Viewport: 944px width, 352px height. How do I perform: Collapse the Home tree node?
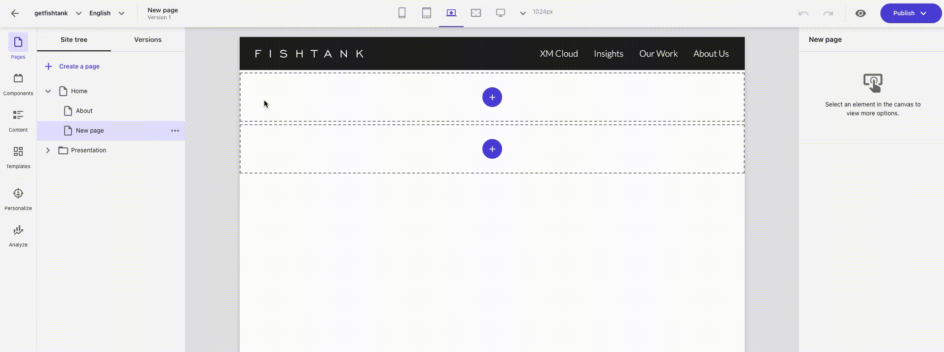[48, 91]
